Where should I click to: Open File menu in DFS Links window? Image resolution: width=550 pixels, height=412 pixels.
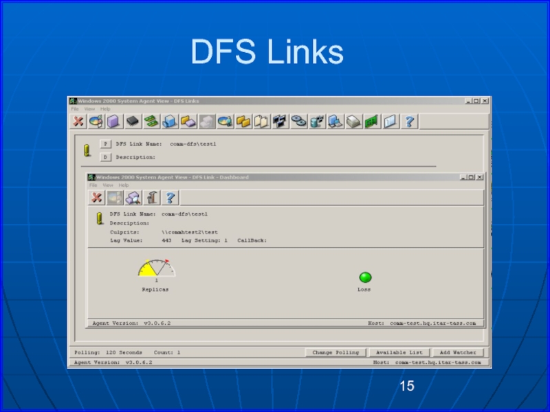75,109
